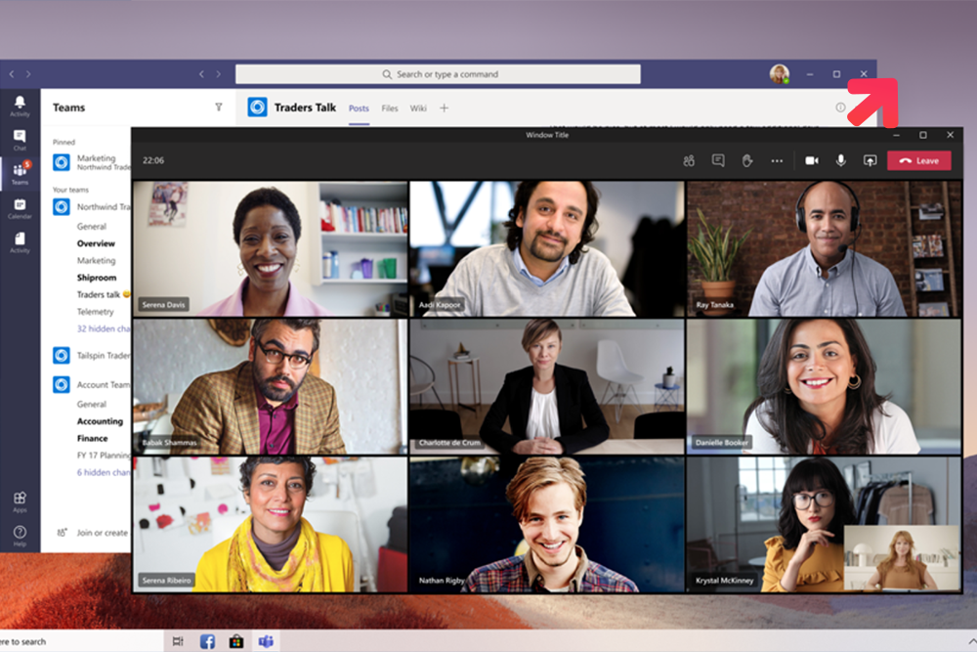Collapse the Account Team list
Image resolution: width=977 pixels, height=652 pixels.
104,384
